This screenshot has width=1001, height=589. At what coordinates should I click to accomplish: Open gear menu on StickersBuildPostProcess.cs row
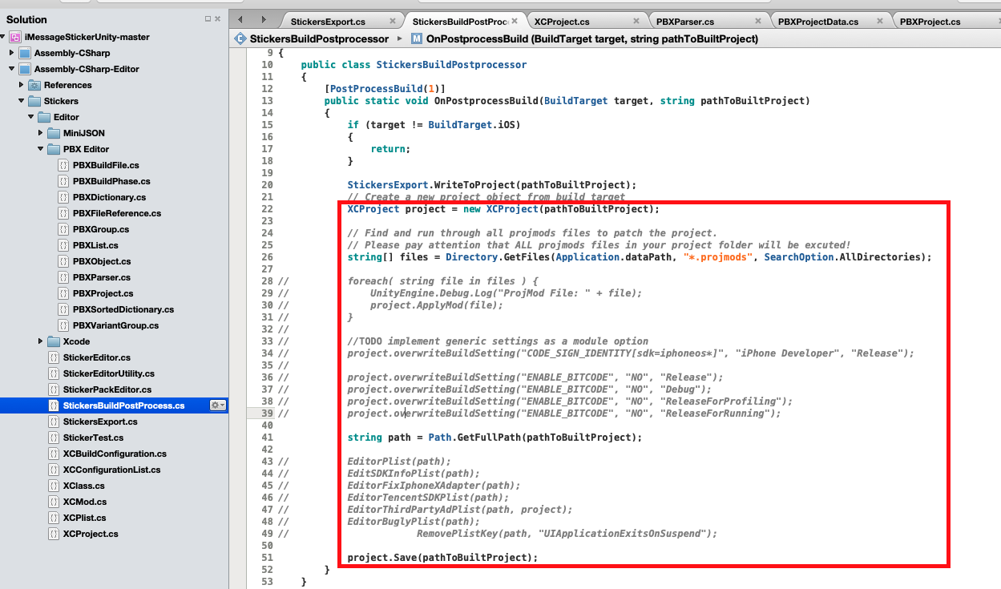tap(217, 405)
